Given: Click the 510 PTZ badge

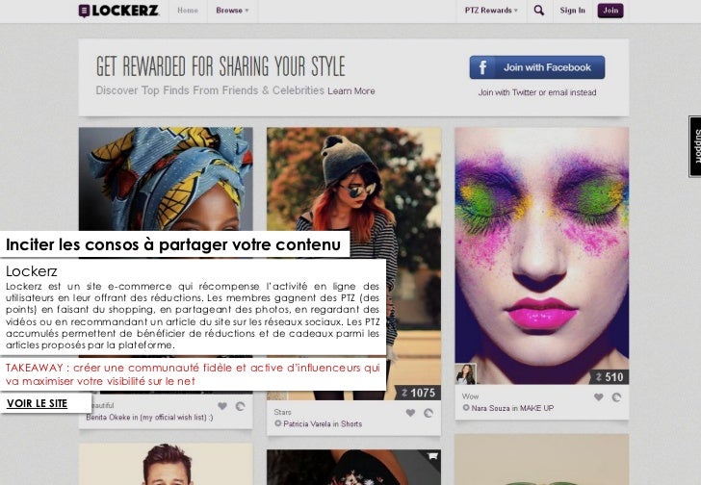Looking at the screenshot, I should pyautogui.click(x=609, y=377).
